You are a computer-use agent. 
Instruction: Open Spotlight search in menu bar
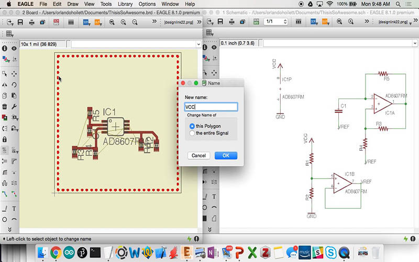(398, 4)
